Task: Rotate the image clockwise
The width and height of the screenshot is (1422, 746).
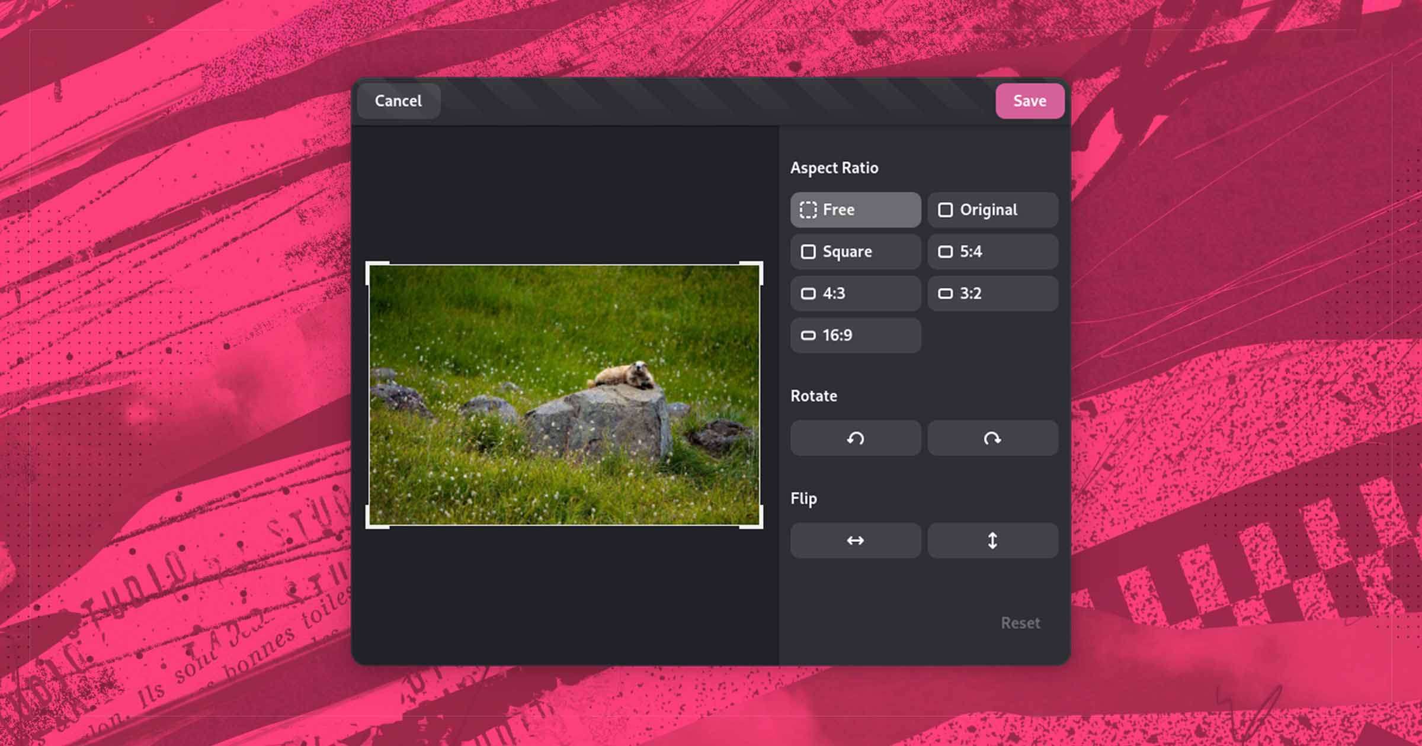Action: 992,438
